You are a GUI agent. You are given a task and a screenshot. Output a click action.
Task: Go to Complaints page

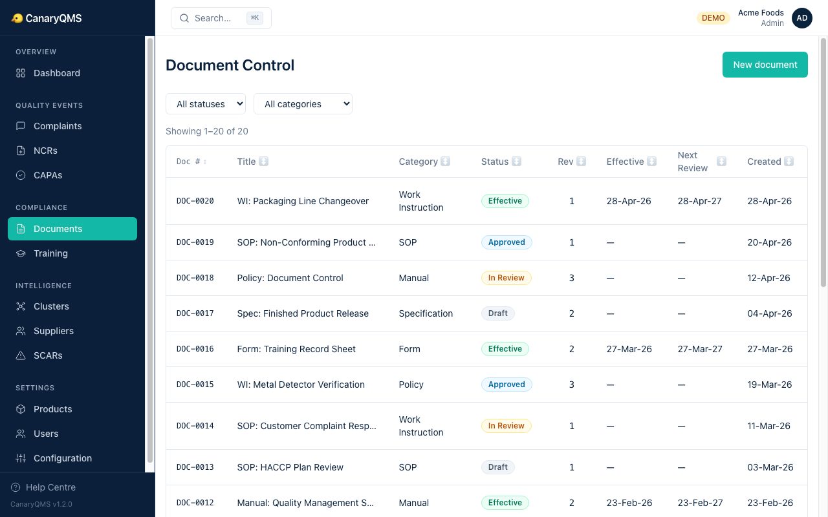72,126
